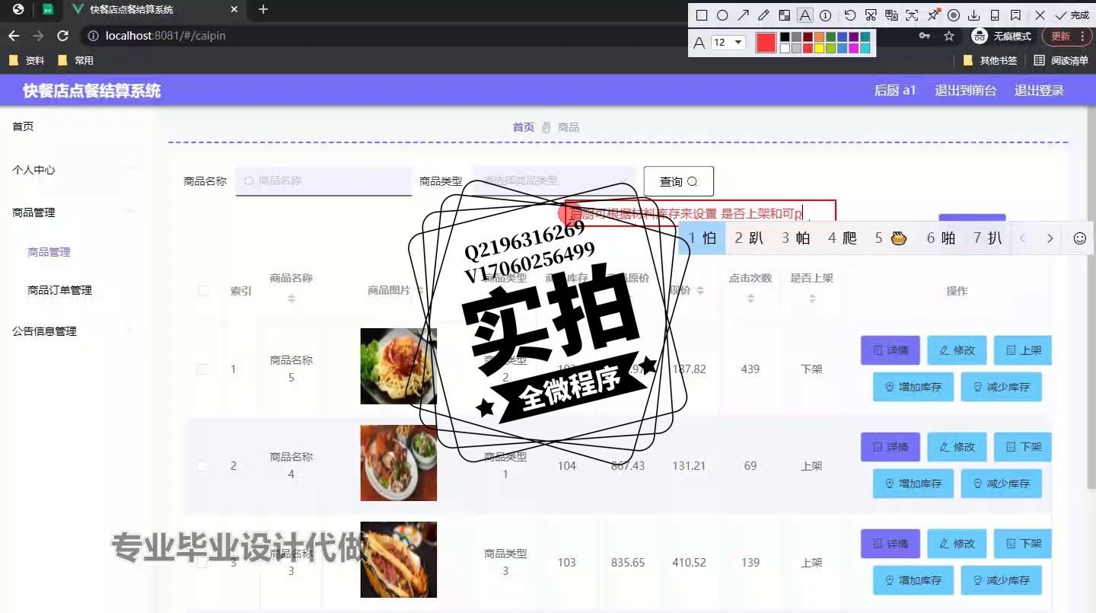The image size is (1096, 613).
Task: Pick the yellow color swatch
Action: (819, 48)
